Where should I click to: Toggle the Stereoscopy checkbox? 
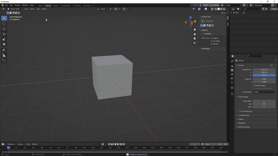tap(239, 115)
